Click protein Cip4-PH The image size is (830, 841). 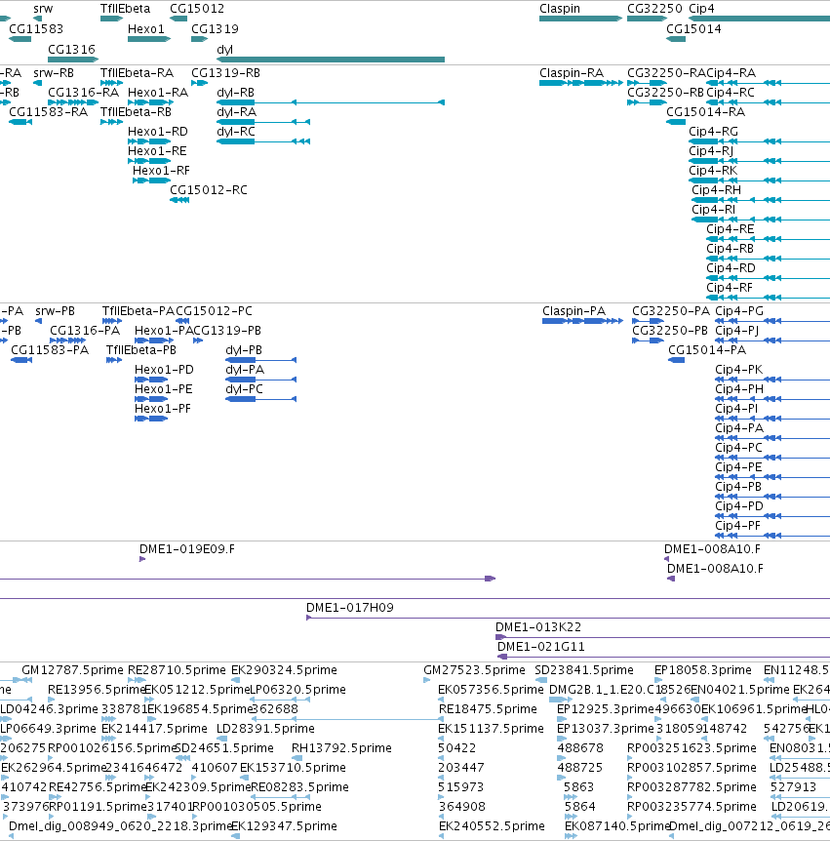(x=739, y=389)
